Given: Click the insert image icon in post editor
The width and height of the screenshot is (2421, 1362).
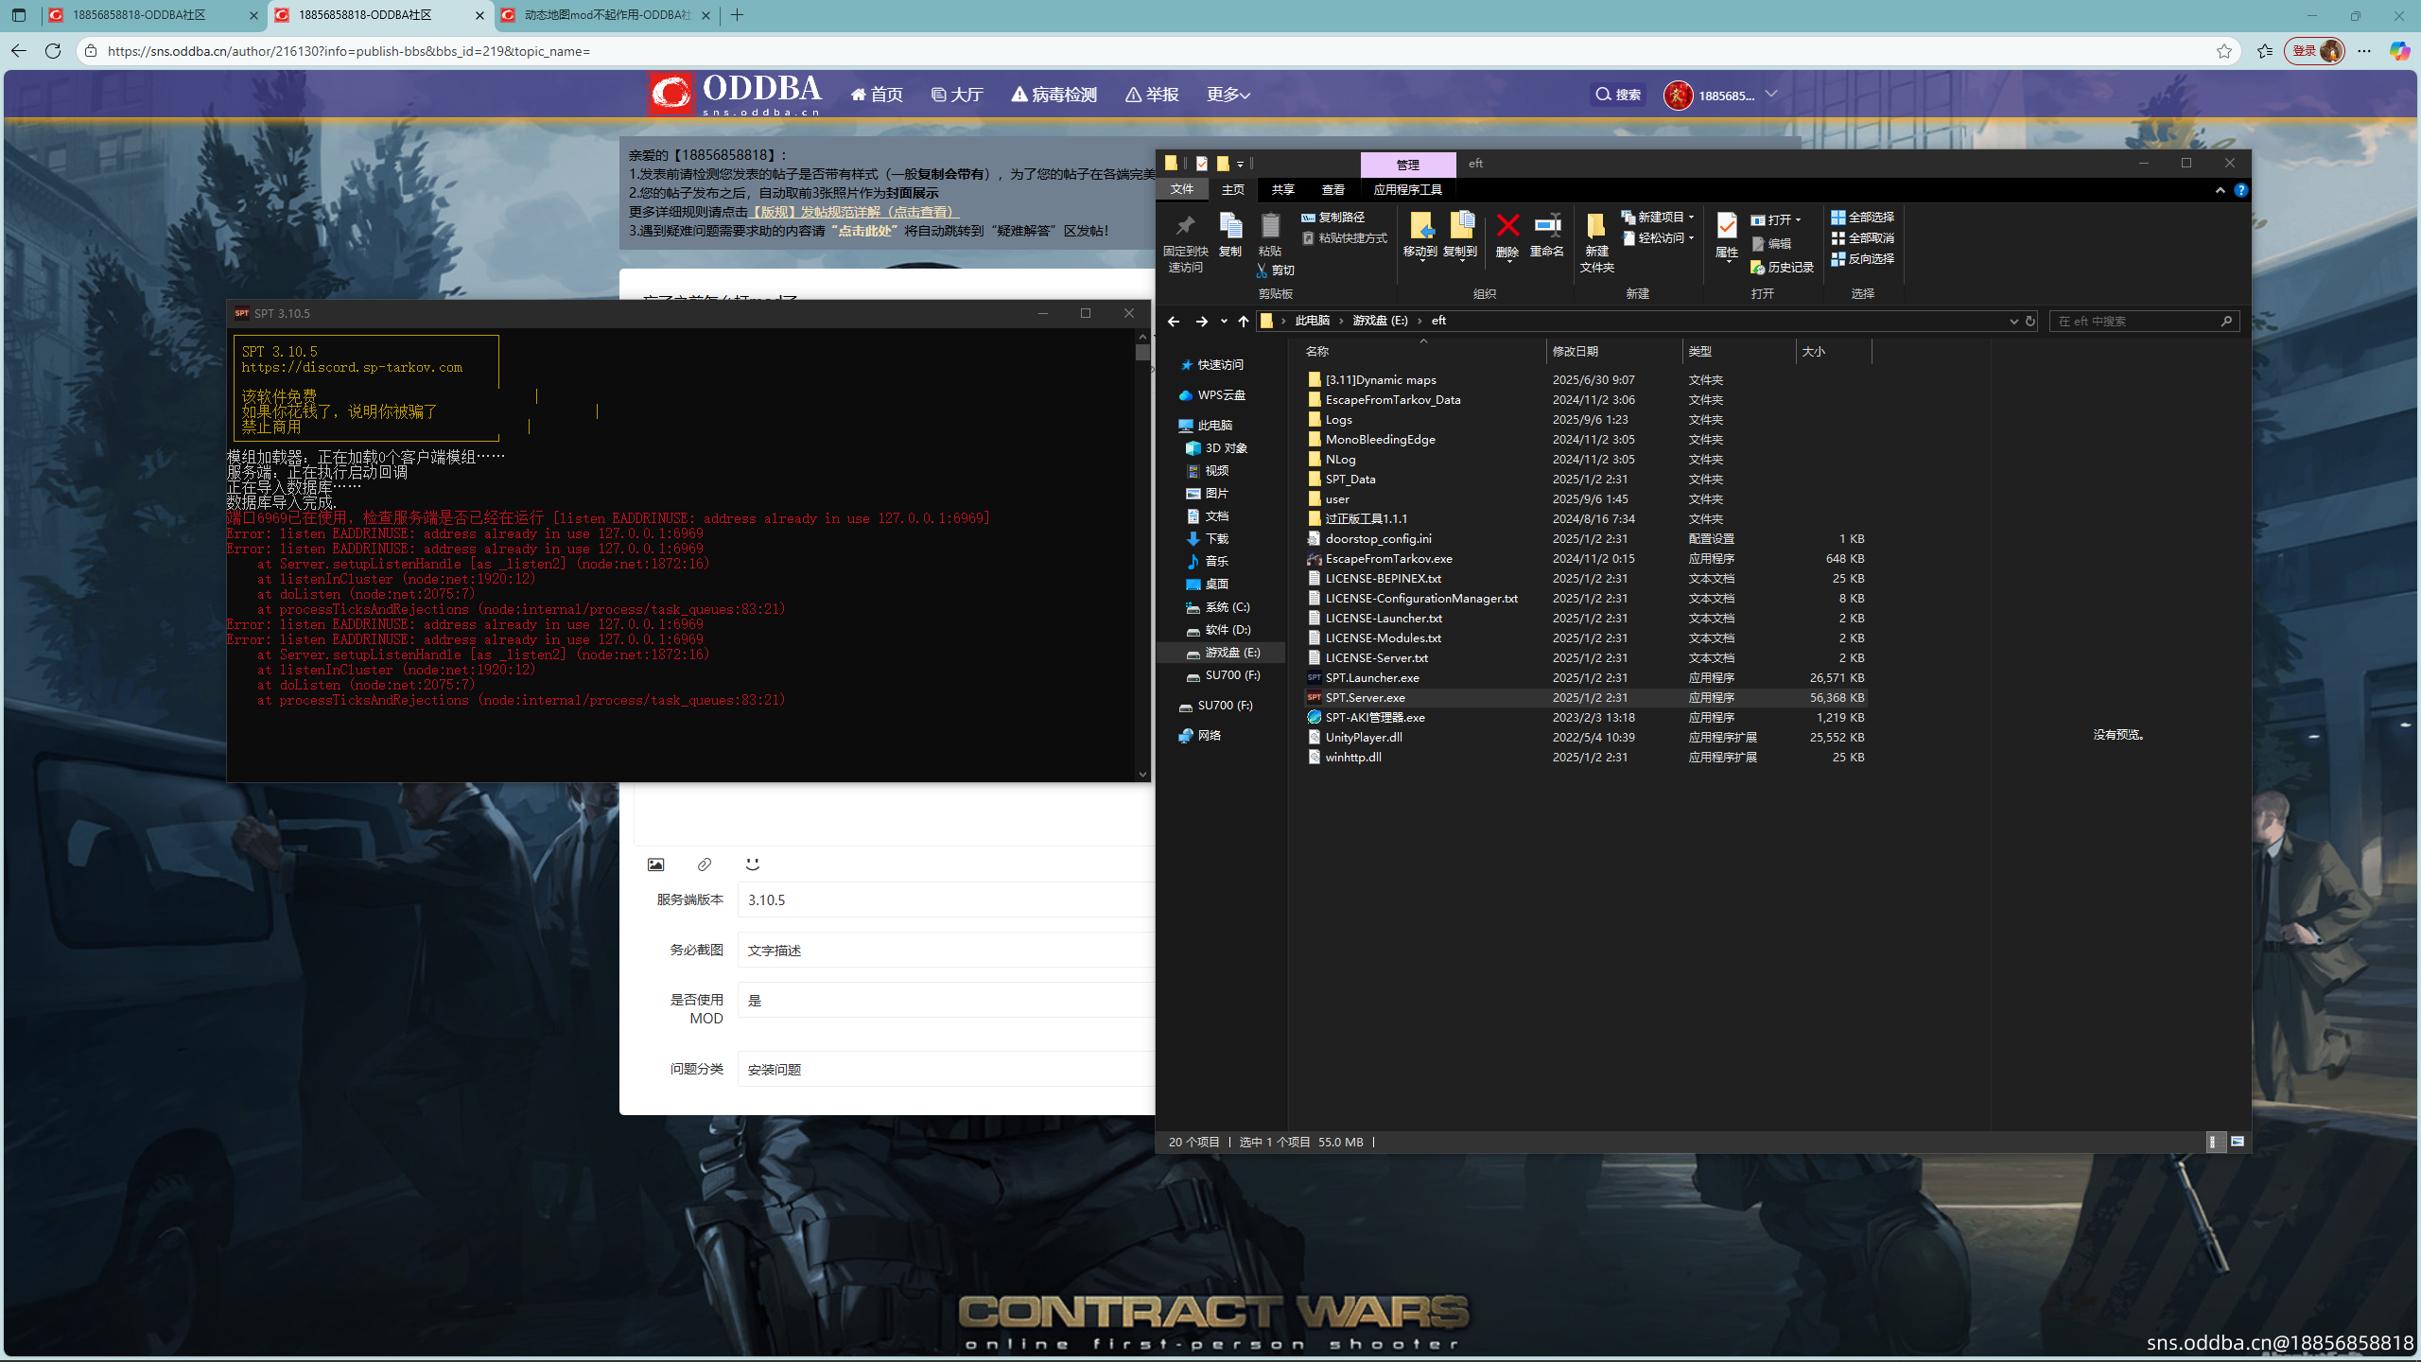Looking at the screenshot, I should [655, 864].
